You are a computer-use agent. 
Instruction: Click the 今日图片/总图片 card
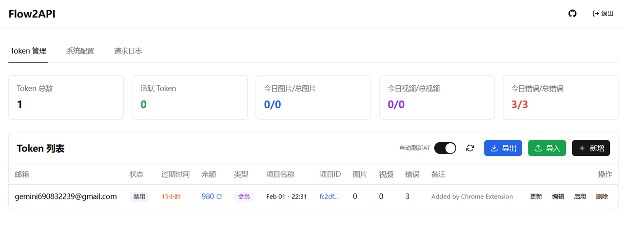coord(313,97)
